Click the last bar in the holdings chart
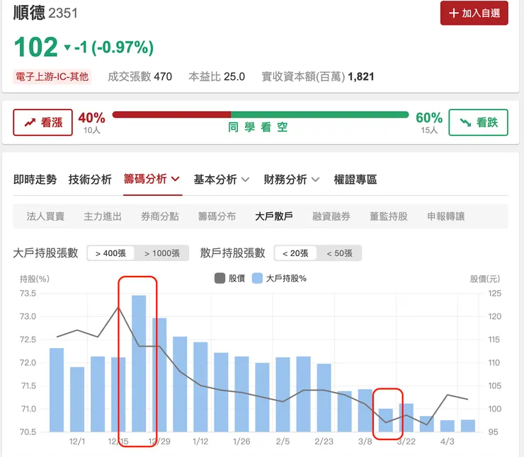 click(x=468, y=426)
